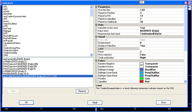Viewport: 192px width, 112px height.
Task: Select ADXR in indicator list
Action: click(6, 12)
